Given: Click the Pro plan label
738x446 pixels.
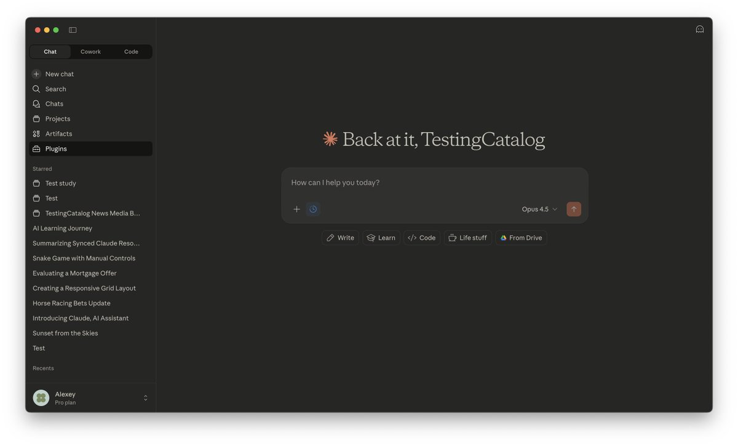Looking at the screenshot, I should (x=65, y=403).
